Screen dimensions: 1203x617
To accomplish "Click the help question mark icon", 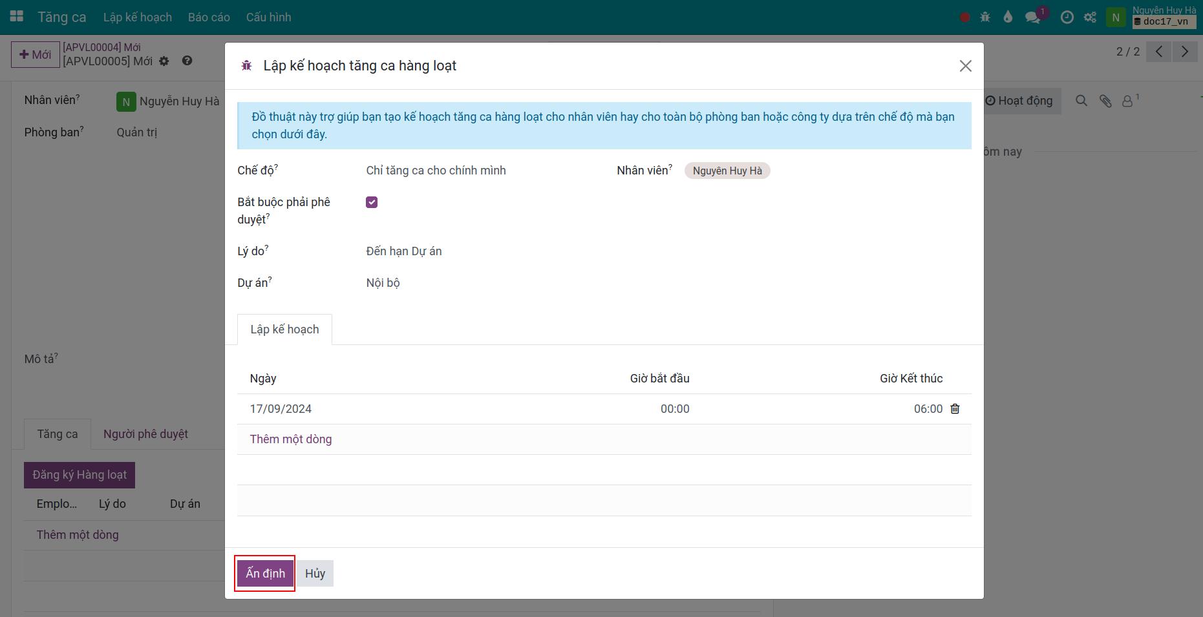I will 187,60.
